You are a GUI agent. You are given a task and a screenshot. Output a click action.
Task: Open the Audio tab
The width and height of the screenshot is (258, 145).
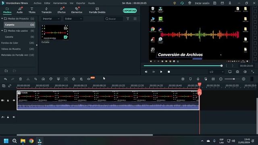20,10
